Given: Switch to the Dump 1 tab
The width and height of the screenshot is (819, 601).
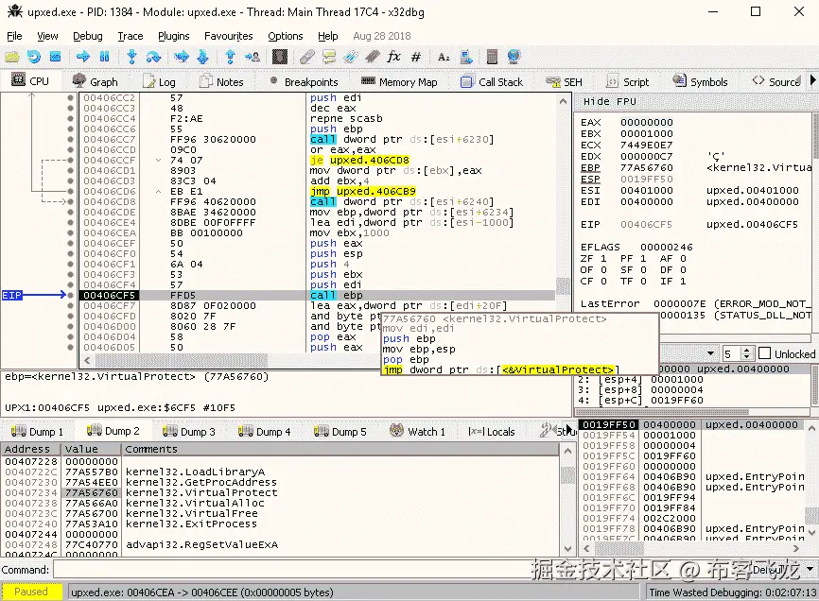Looking at the screenshot, I should 37,432.
